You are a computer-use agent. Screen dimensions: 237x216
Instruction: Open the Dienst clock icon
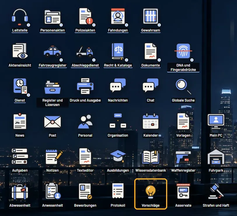20,86
